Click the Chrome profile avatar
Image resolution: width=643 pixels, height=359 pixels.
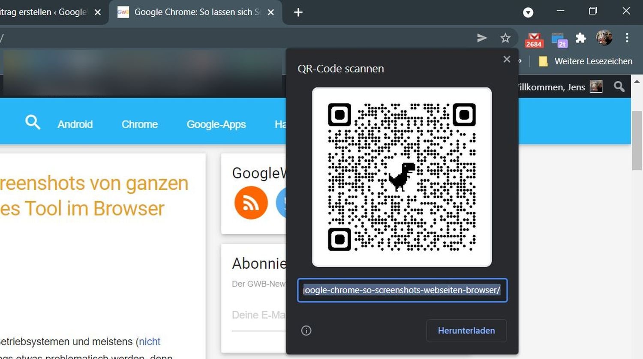604,38
